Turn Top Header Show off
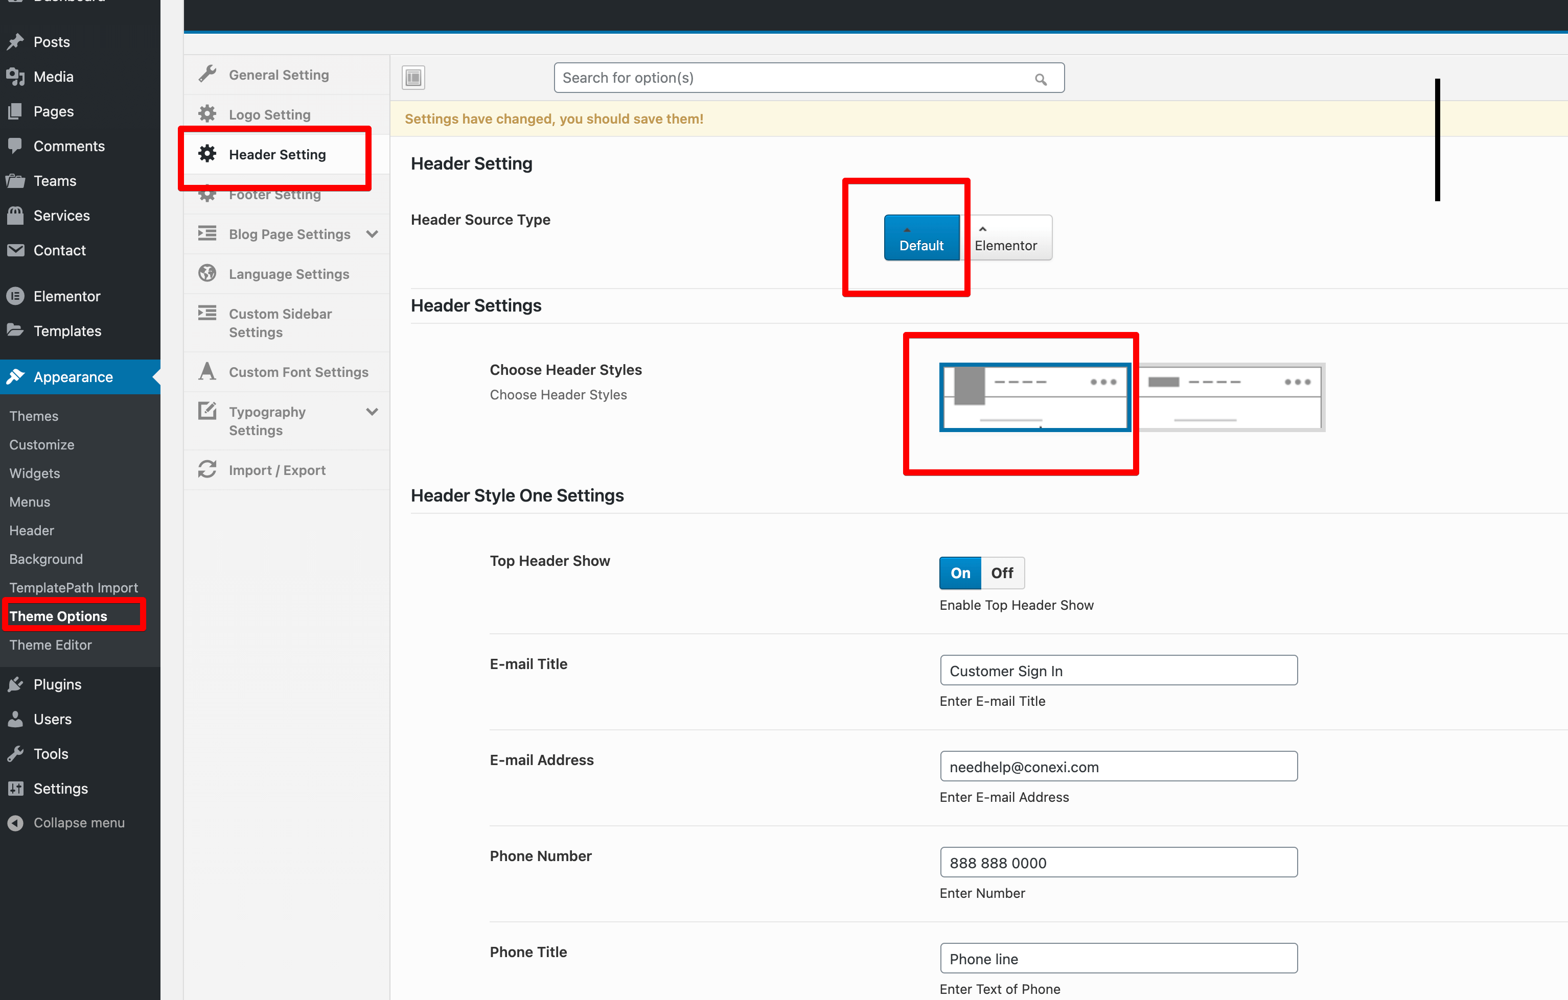Viewport: 1568px width, 1000px height. (1002, 573)
